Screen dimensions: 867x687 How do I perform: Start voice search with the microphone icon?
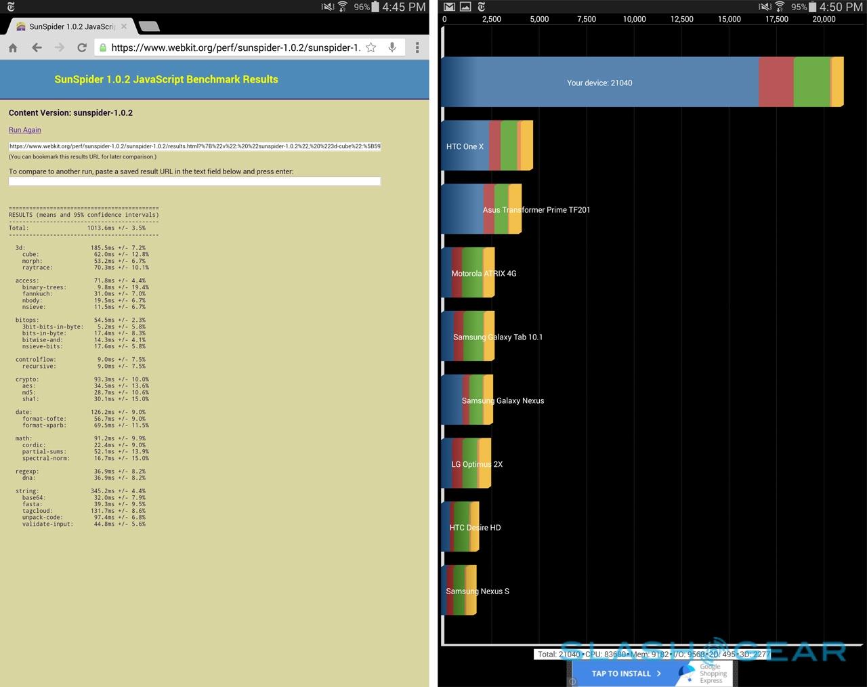click(392, 47)
